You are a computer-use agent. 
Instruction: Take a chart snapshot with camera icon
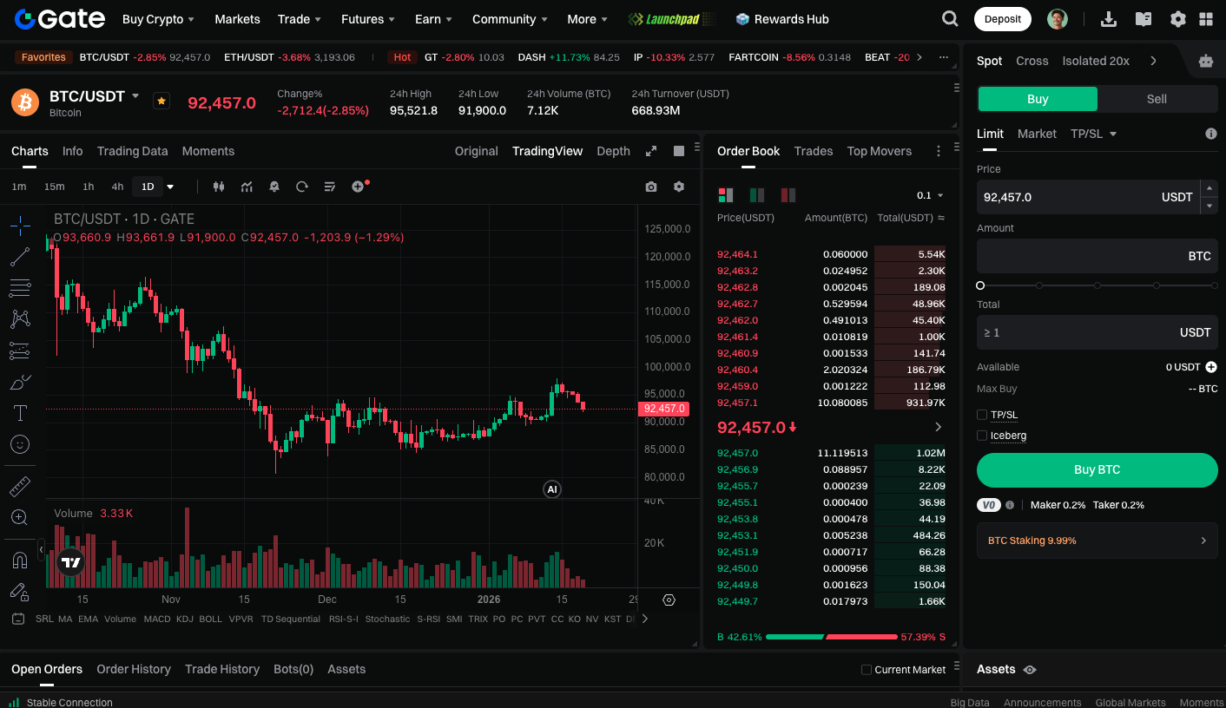coord(651,187)
